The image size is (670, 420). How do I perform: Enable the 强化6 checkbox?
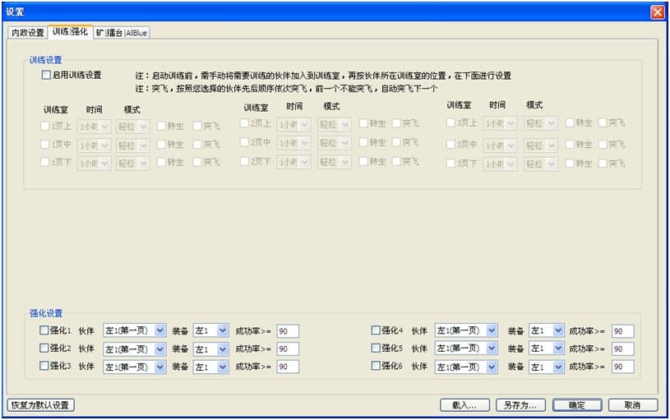tap(376, 367)
